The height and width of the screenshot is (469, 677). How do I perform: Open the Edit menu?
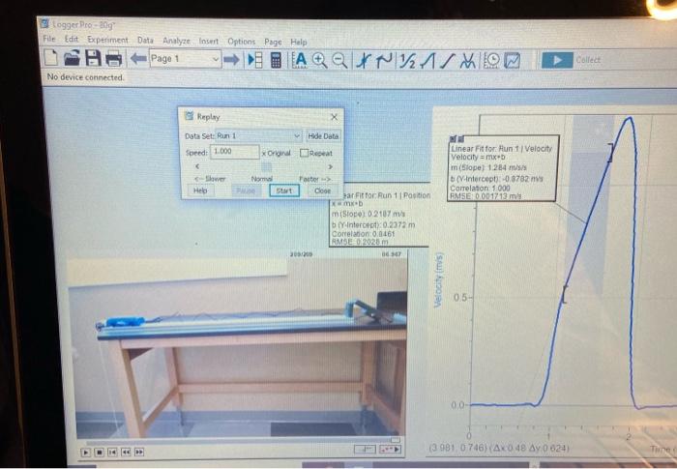(x=72, y=40)
